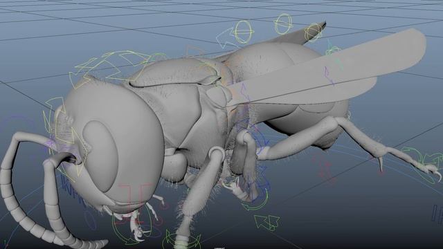Select the blue ellipse control below the head
This screenshot has width=443, height=249.
pyautogui.click(x=91, y=220)
